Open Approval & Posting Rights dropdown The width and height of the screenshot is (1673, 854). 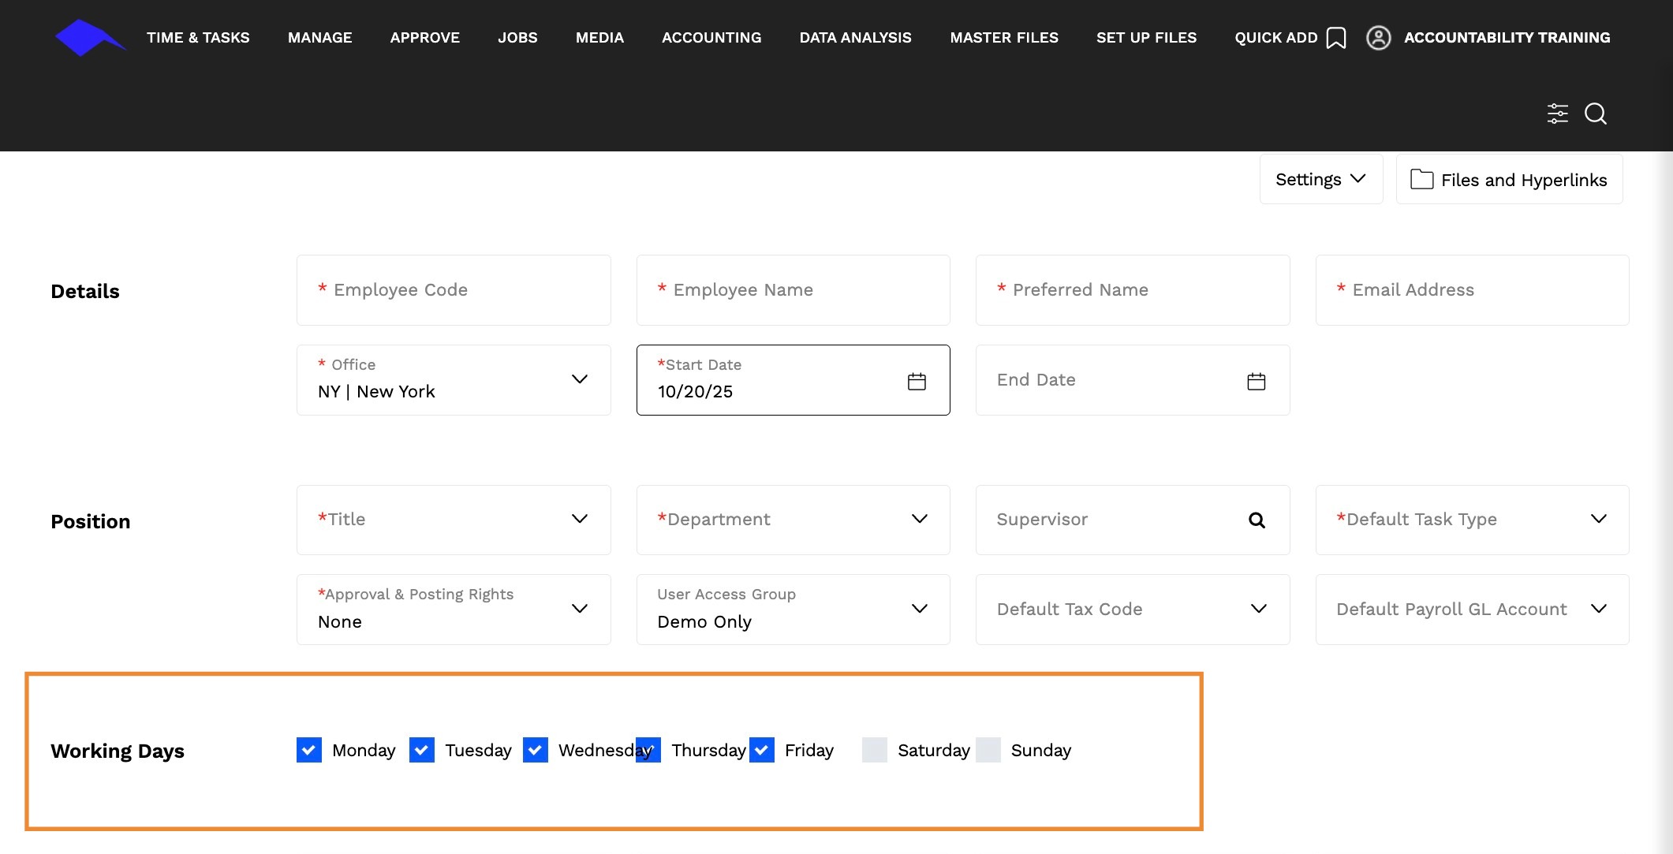[454, 610]
